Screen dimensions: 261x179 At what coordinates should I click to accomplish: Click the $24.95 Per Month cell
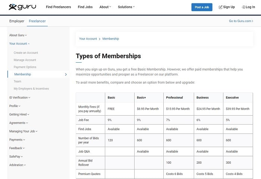(208, 109)
